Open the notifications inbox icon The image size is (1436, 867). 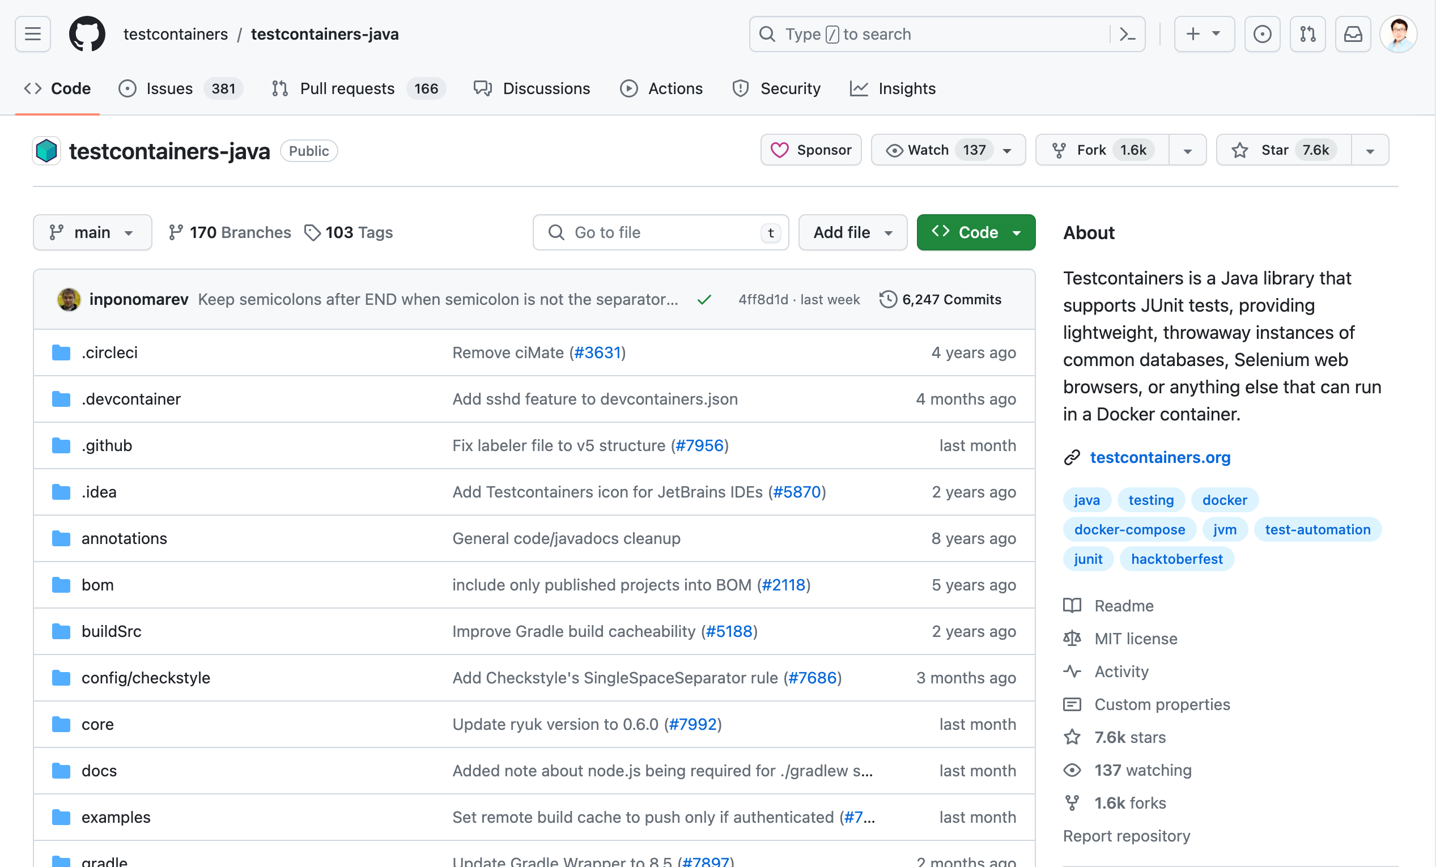pyautogui.click(x=1353, y=34)
